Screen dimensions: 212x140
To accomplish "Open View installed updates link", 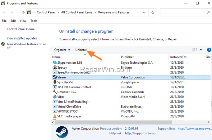I will (x=22, y=38).
